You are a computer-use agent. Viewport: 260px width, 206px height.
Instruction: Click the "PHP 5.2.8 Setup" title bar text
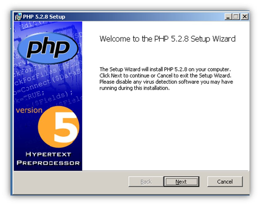point(44,17)
